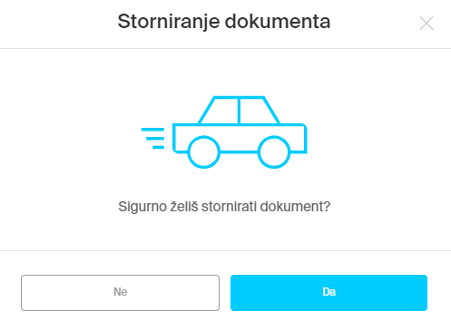Close the Storniranje dokumenta dialog
451x331 pixels.
pos(426,24)
